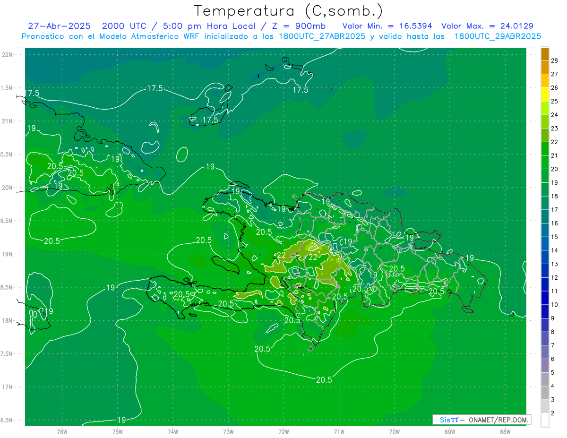Click the "69W" longitude axis label
This screenshot has height=438, width=567.
coord(449,431)
